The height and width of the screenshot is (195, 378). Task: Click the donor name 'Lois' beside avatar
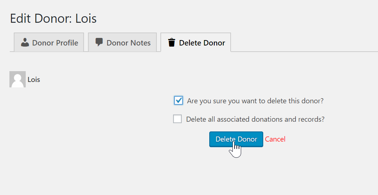tap(34, 79)
